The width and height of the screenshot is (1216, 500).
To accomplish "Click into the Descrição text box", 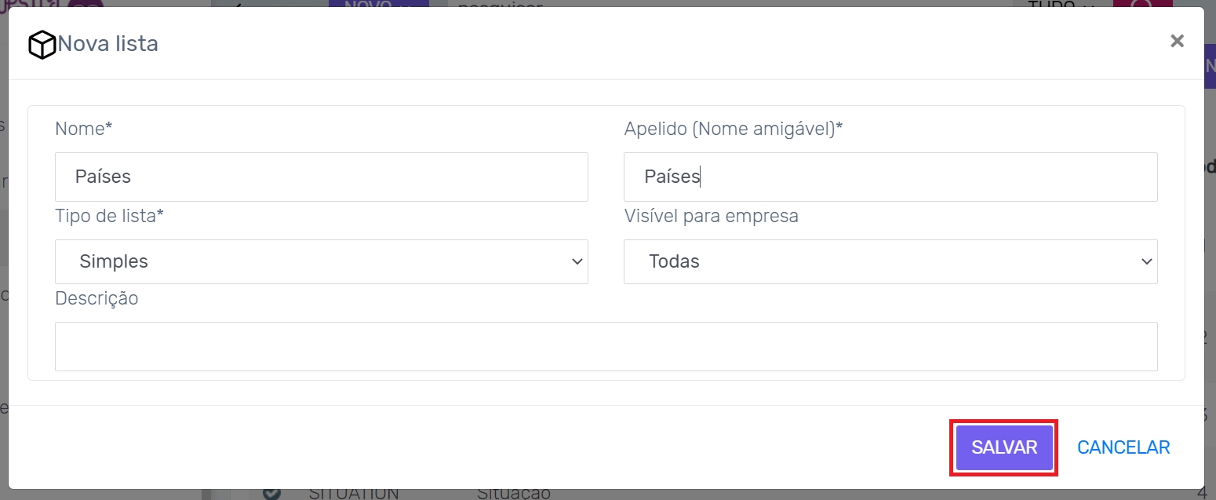I will (606, 346).
